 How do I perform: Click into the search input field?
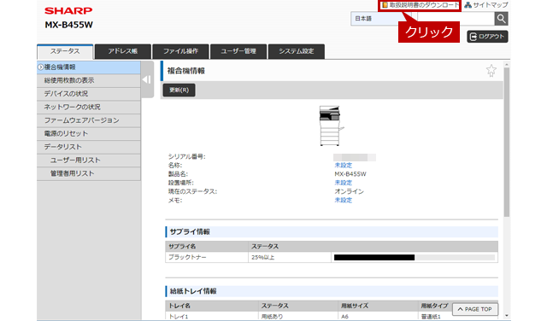(x=456, y=19)
